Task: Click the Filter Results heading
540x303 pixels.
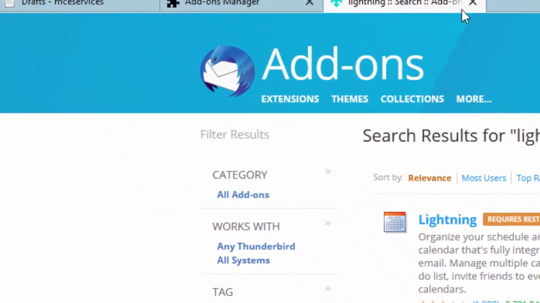Action: (x=235, y=135)
